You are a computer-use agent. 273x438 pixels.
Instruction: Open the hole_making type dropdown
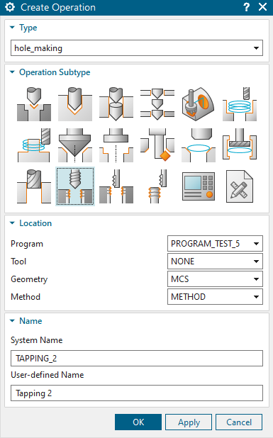pyautogui.click(x=137, y=47)
